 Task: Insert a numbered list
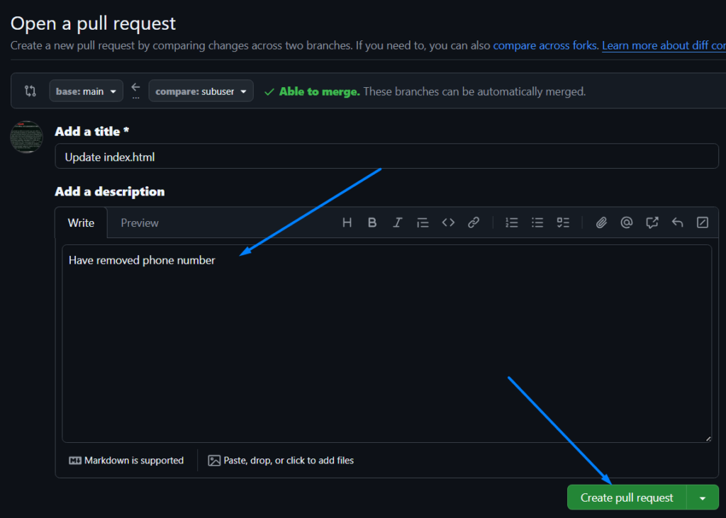click(512, 223)
